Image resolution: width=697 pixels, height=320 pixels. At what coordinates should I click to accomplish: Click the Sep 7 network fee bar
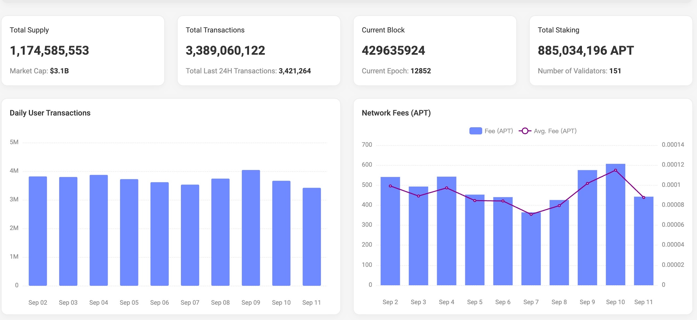pyautogui.click(x=531, y=251)
